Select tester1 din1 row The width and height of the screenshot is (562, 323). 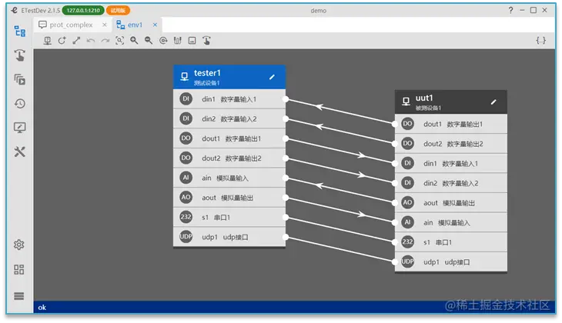229,99
